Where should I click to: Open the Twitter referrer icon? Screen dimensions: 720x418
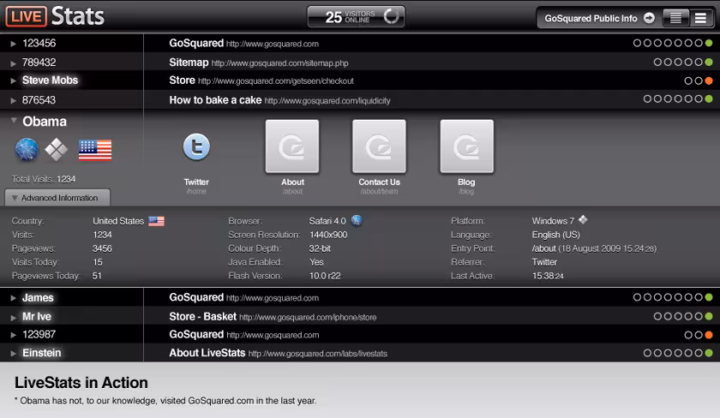click(196, 146)
